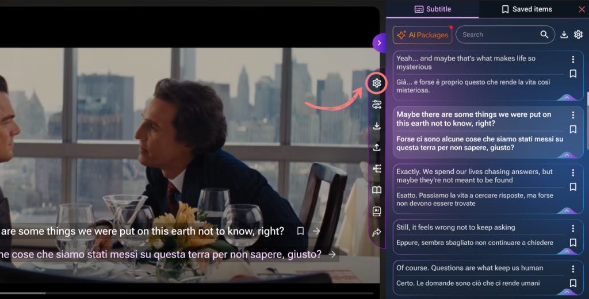The width and height of the screenshot is (589, 299).
Task: Bookmark the English subtitle overlay on video
Action: 300,231
